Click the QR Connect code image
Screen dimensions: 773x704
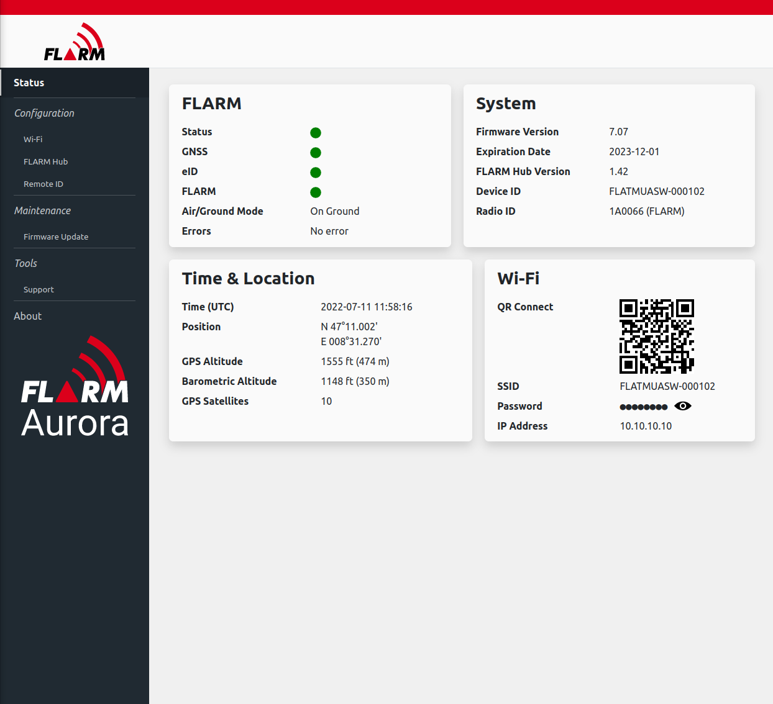[657, 336]
